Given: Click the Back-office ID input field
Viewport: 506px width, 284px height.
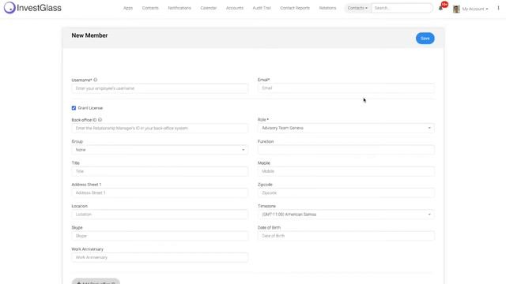Looking at the screenshot, I should click(x=160, y=128).
